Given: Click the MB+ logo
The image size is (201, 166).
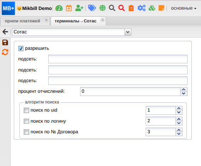Looking at the screenshot, I should 9,9.
